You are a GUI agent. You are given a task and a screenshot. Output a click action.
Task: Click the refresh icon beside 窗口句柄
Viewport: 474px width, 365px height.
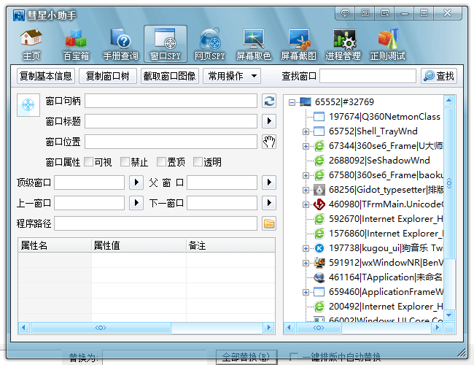269,101
